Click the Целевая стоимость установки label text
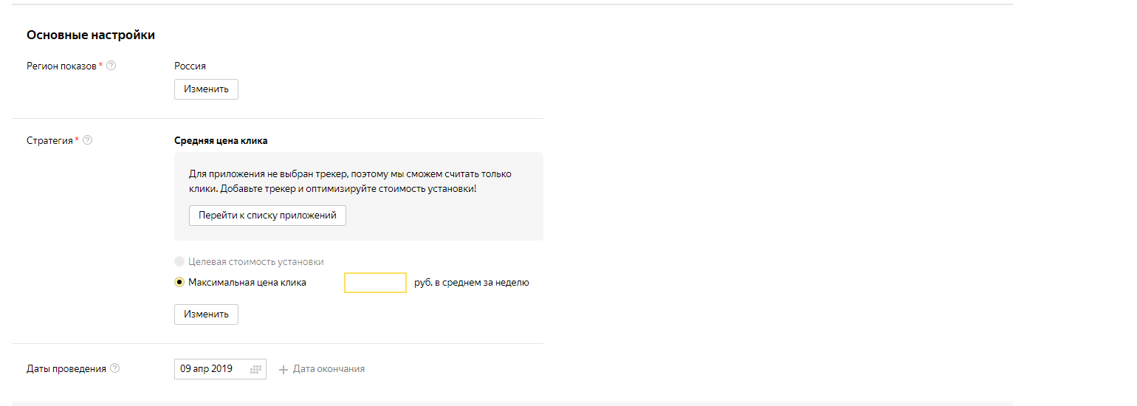1137x406 pixels. click(x=256, y=261)
